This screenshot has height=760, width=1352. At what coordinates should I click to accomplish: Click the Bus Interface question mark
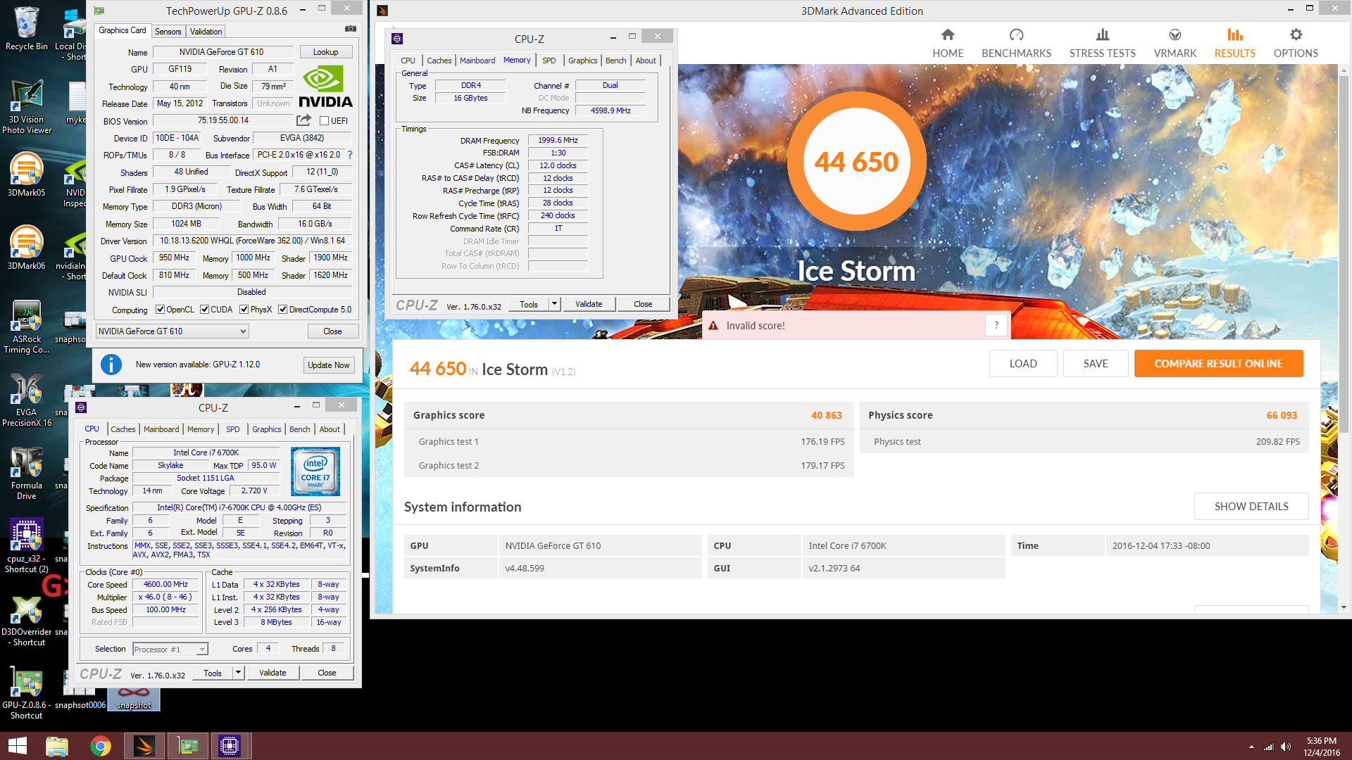[350, 155]
